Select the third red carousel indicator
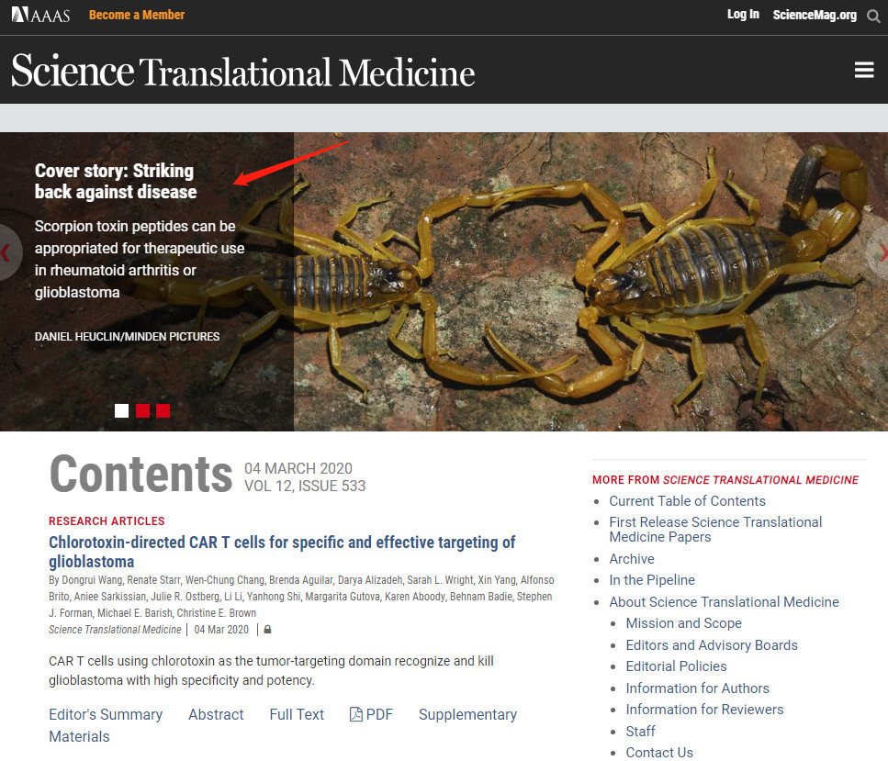This screenshot has height=761, width=888. pyautogui.click(x=163, y=410)
